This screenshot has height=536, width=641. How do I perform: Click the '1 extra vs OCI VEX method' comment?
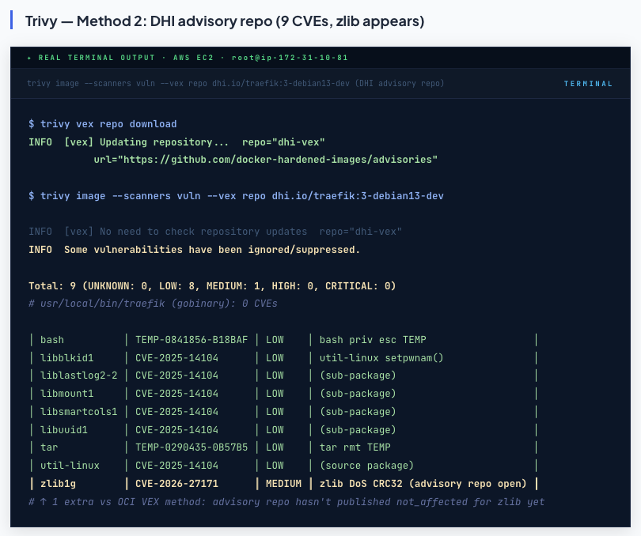click(286, 502)
